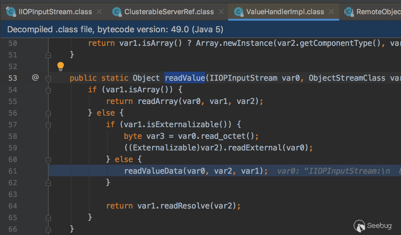The height and width of the screenshot is (235, 401).
Task: Click the ClusterableServerRef class file icon
Action: point(117,12)
